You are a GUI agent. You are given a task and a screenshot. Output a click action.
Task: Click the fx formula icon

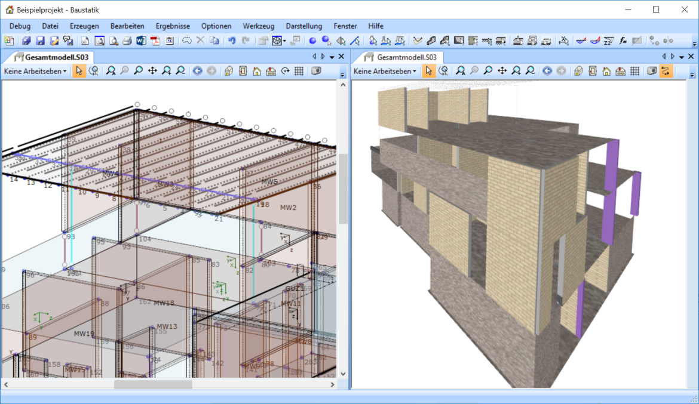point(623,41)
